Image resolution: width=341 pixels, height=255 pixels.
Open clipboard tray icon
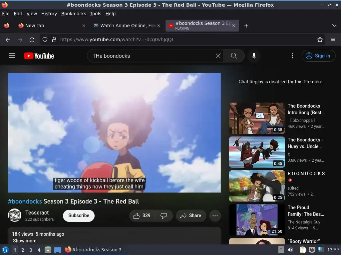click(302, 250)
